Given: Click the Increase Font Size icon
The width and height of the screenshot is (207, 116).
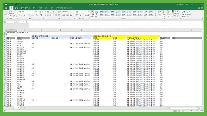Looking at the screenshot, I should (40, 12).
